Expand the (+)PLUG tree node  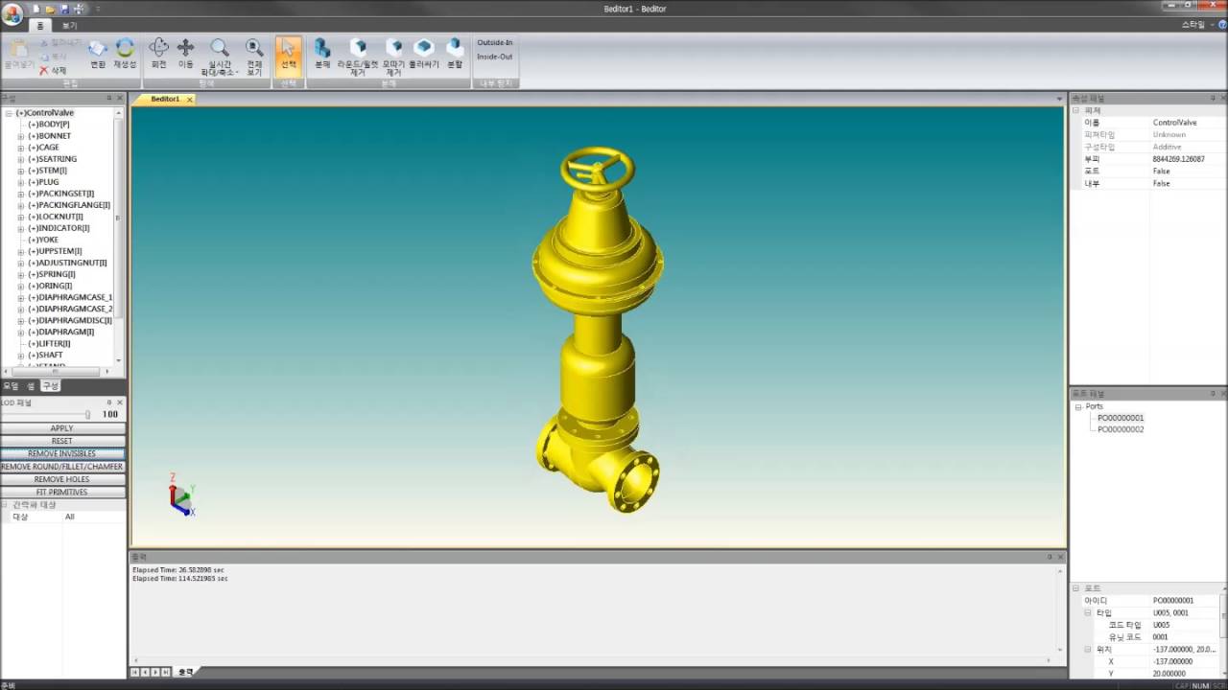tap(21, 182)
